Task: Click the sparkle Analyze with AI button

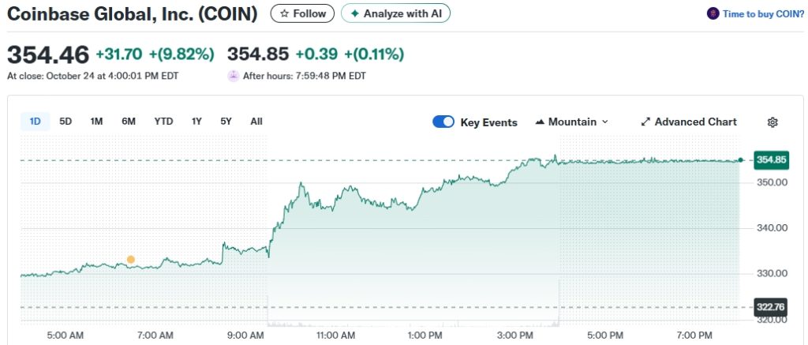Action: pos(395,14)
